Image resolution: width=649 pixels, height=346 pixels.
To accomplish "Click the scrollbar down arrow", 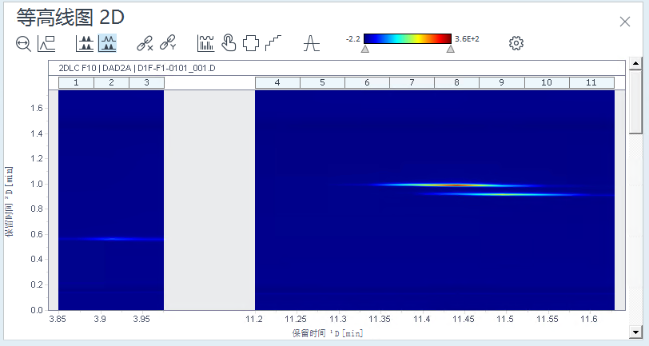I will pos(635,331).
